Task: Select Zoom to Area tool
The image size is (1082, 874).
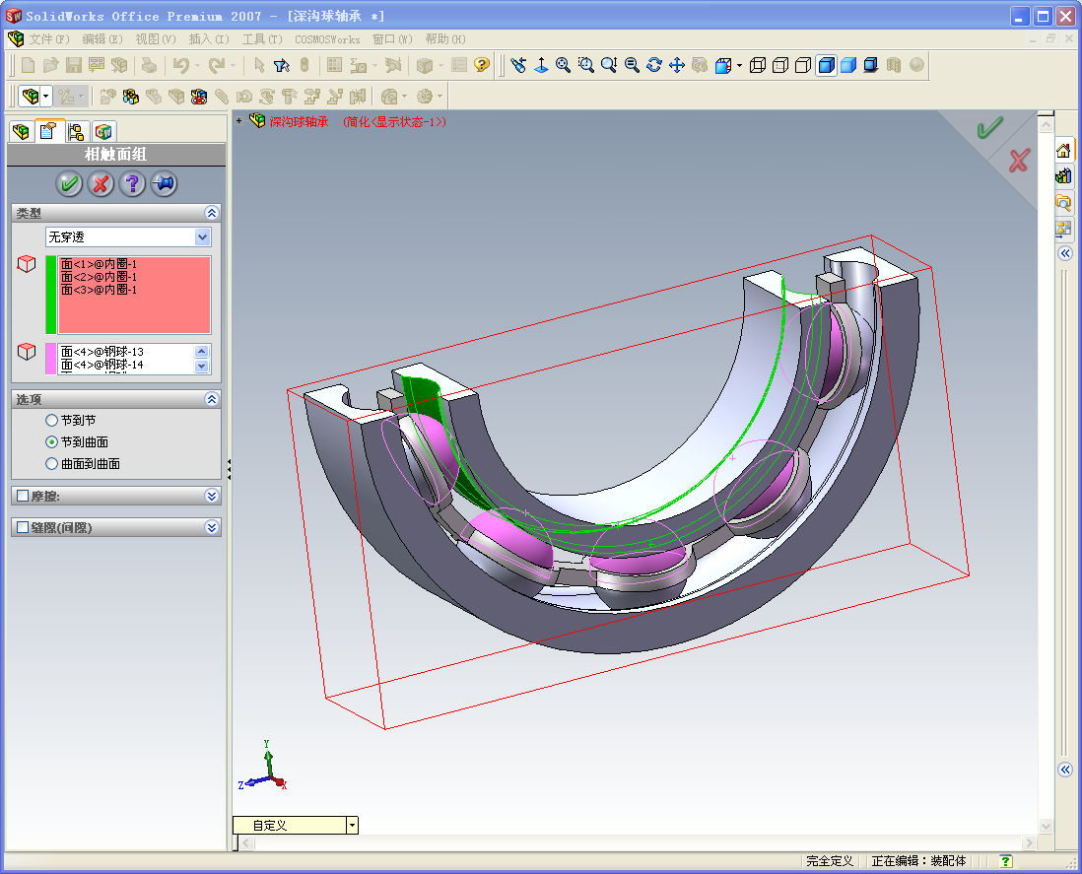Action: pyautogui.click(x=586, y=66)
